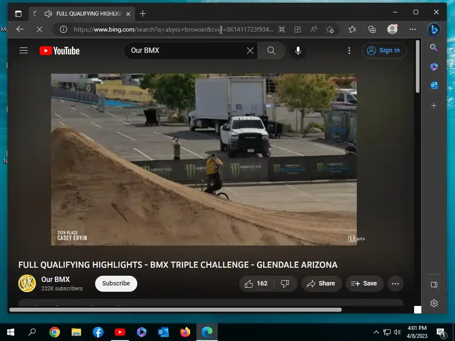Launch Firefox from the taskbar
The image size is (455, 341).
point(185,332)
